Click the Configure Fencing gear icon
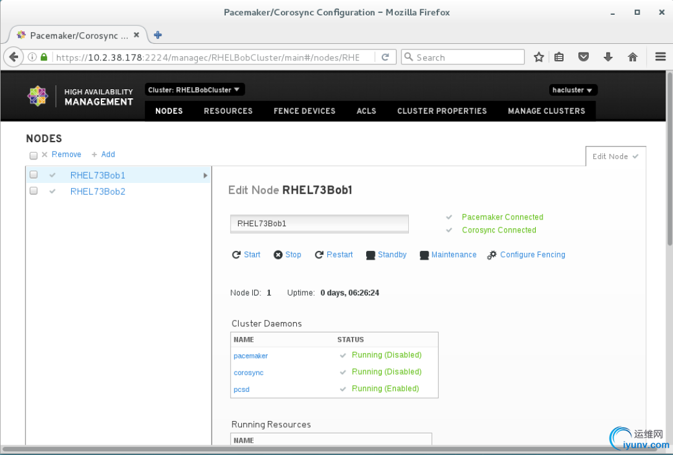This screenshot has height=455, width=673. click(x=492, y=255)
